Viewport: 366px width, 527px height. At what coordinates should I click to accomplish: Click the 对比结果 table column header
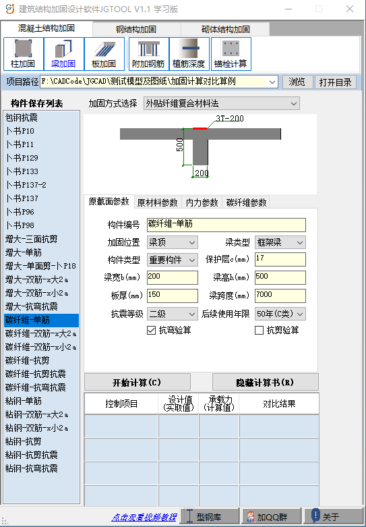point(279,404)
